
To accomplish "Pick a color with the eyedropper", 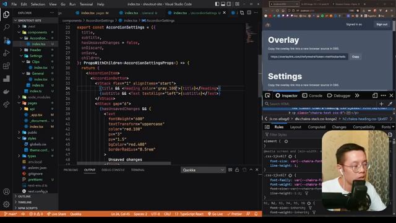I will point(390,103).
